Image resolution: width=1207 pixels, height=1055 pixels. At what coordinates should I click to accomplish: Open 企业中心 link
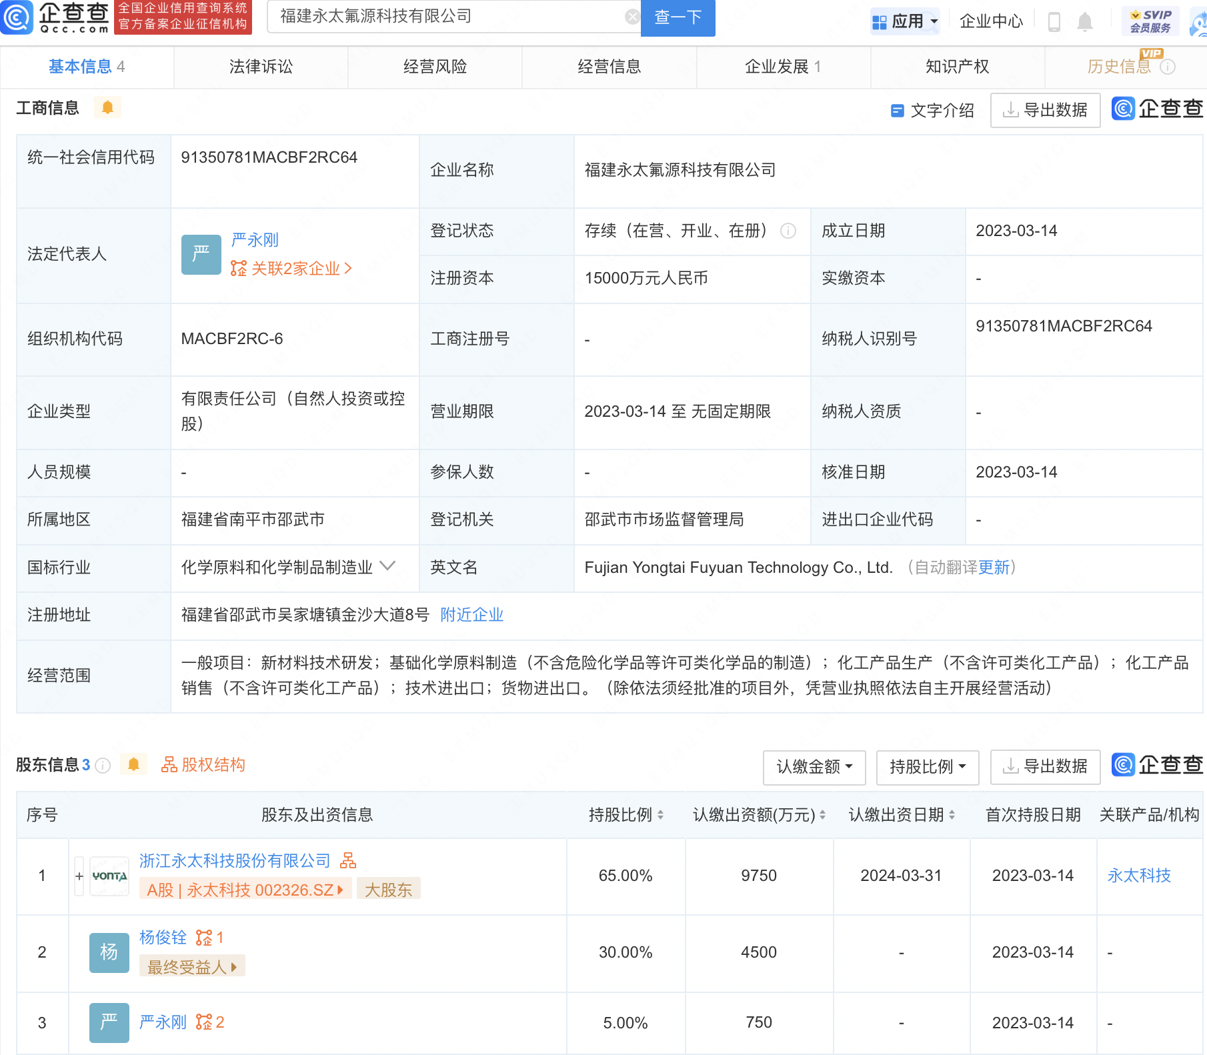(x=991, y=21)
